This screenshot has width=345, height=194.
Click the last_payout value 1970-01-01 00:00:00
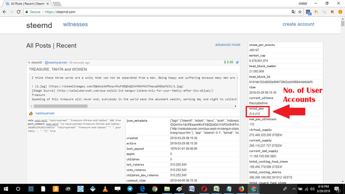(184, 149)
